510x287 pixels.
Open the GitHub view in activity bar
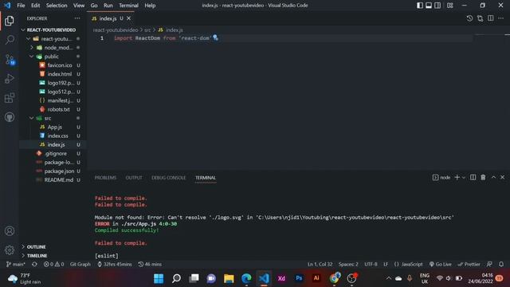(x=10, y=117)
